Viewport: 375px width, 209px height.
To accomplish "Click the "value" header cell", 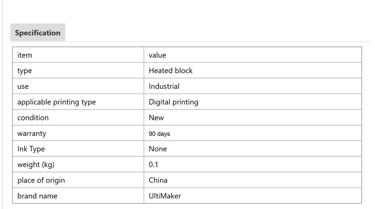I will (x=157, y=55).
